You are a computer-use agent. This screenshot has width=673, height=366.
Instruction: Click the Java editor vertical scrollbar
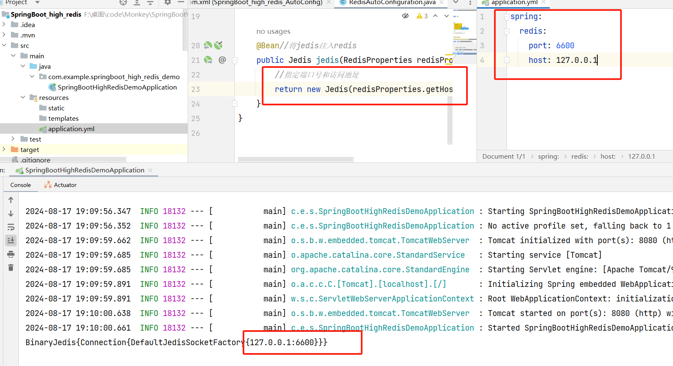pos(450,120)
